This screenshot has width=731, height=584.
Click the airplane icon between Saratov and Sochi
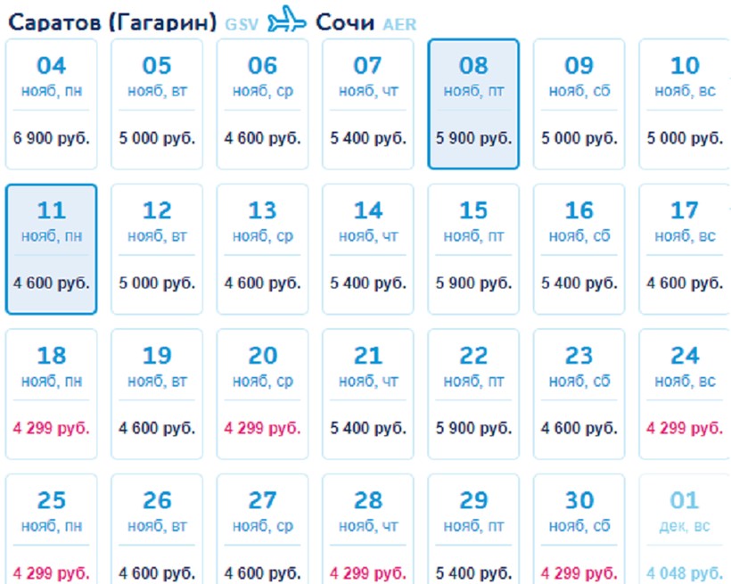pyautogui.click(x=286, y=20)
